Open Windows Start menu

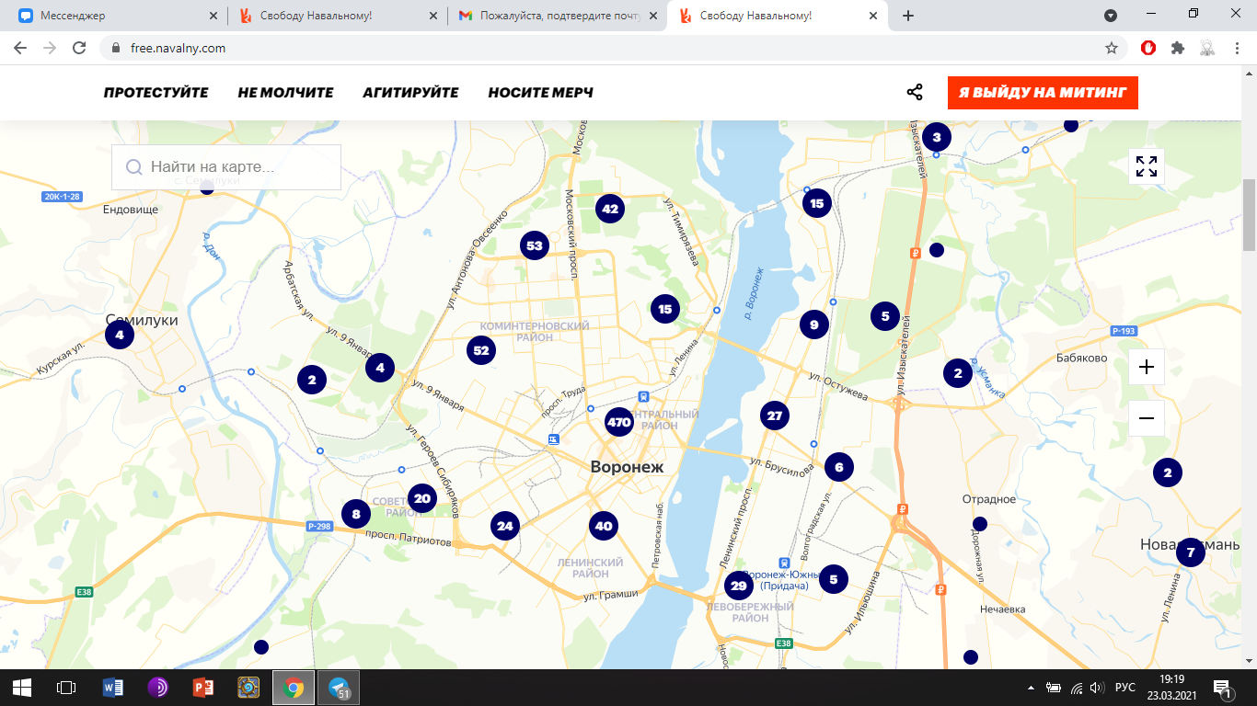point(22,687)
